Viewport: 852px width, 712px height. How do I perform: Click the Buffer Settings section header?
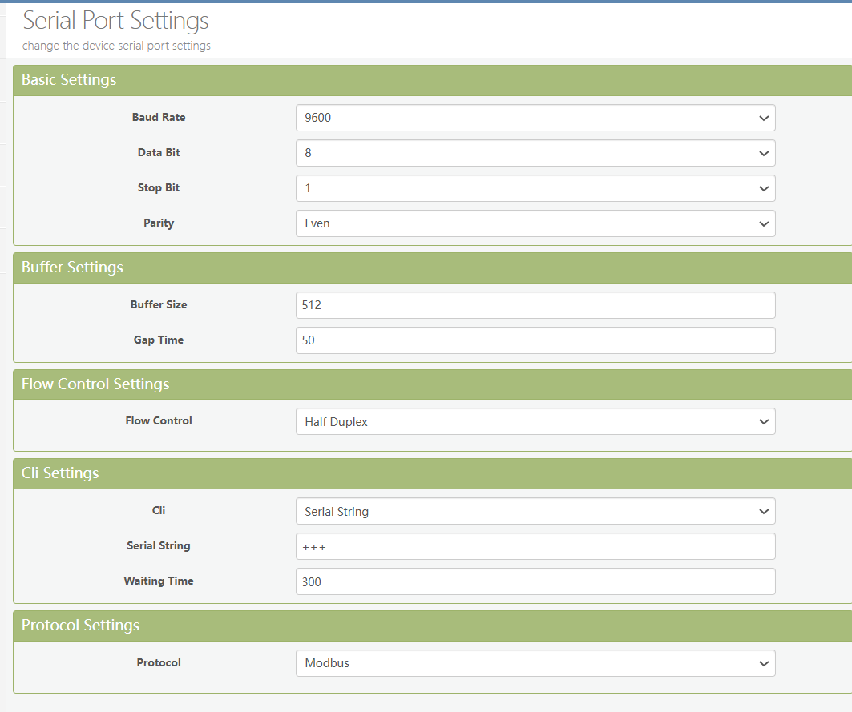point(433,268)
